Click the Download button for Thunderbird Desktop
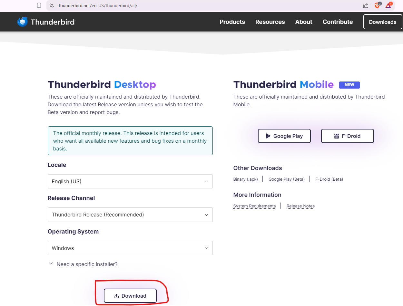The image size is (403, 306). (130, 296)
